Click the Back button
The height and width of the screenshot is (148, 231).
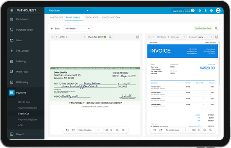[55, 29]
